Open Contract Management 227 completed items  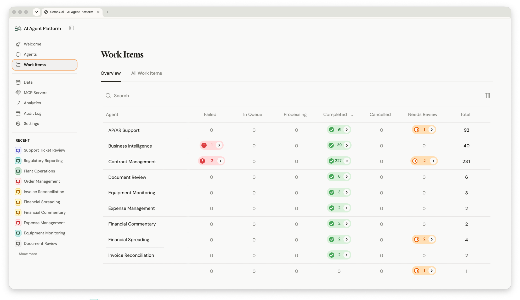339,161
